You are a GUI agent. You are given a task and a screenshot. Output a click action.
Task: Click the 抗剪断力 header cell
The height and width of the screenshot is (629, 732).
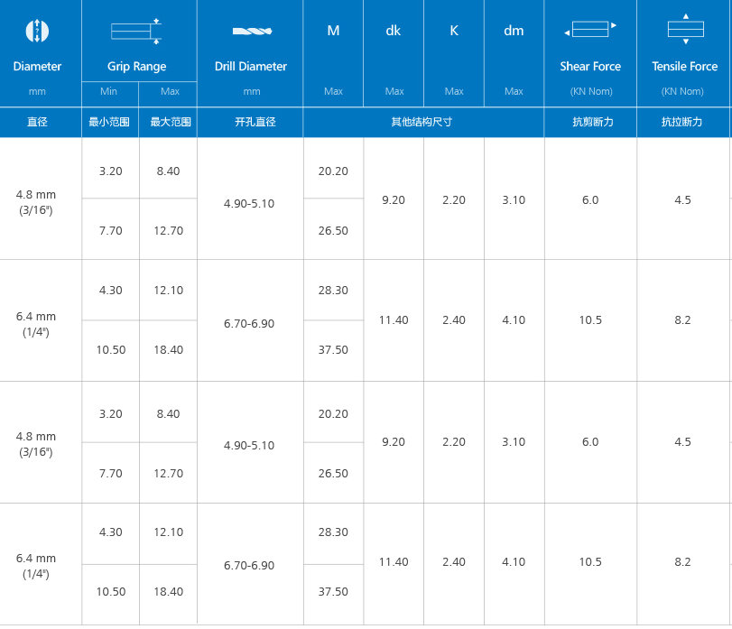click(x=589, y=122)
